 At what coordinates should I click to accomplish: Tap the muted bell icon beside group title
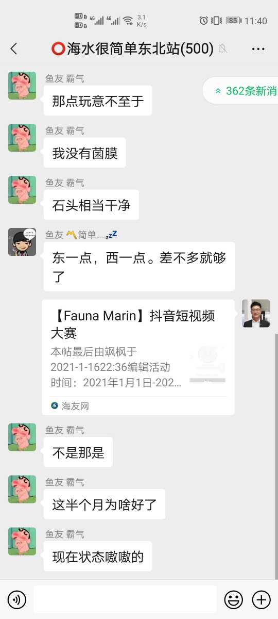pos(223,49)
